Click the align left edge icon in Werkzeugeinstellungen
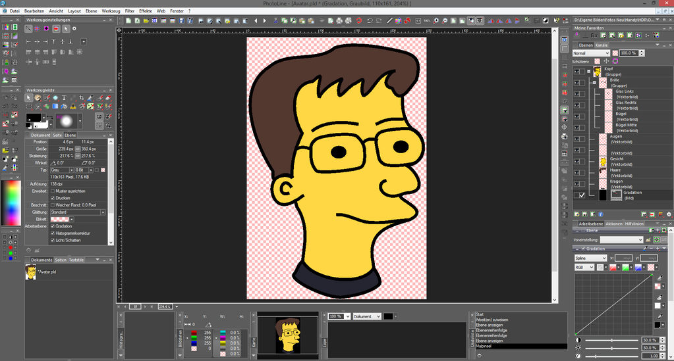 click(29, 41)
